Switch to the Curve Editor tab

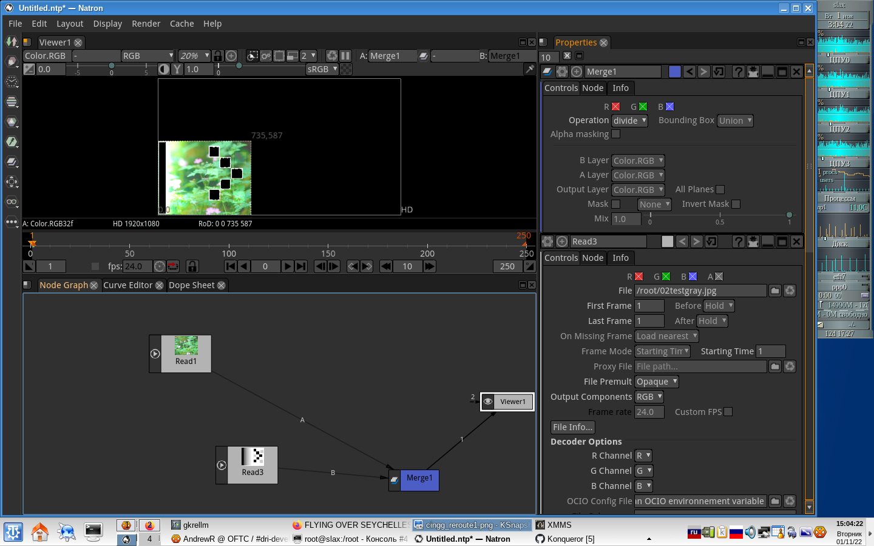(128, 285)
